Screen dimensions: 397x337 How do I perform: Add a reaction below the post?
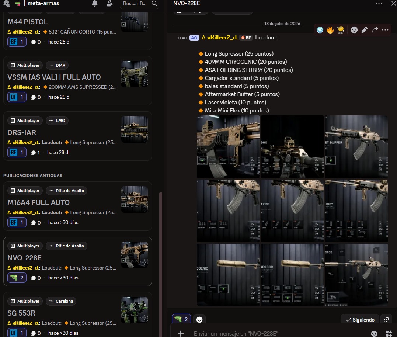coord(199,320)
